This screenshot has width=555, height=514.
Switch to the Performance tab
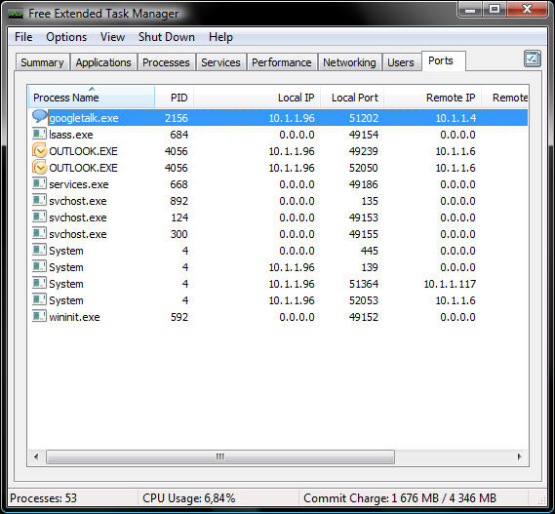(x=281, y=62)
